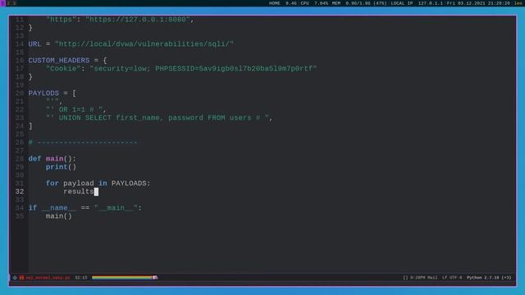Click the mail indicator in the modeline
The image size is (525, 295).
420,278
